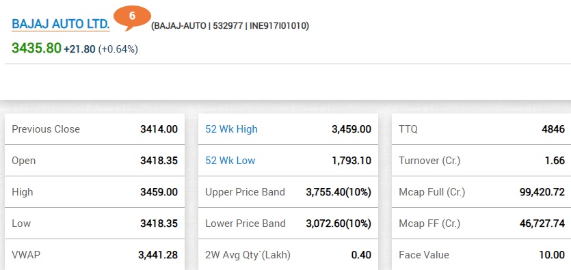Click the TTQ value 4846
The height and width of the screenshot is (270, 571).
click(553, 129)
